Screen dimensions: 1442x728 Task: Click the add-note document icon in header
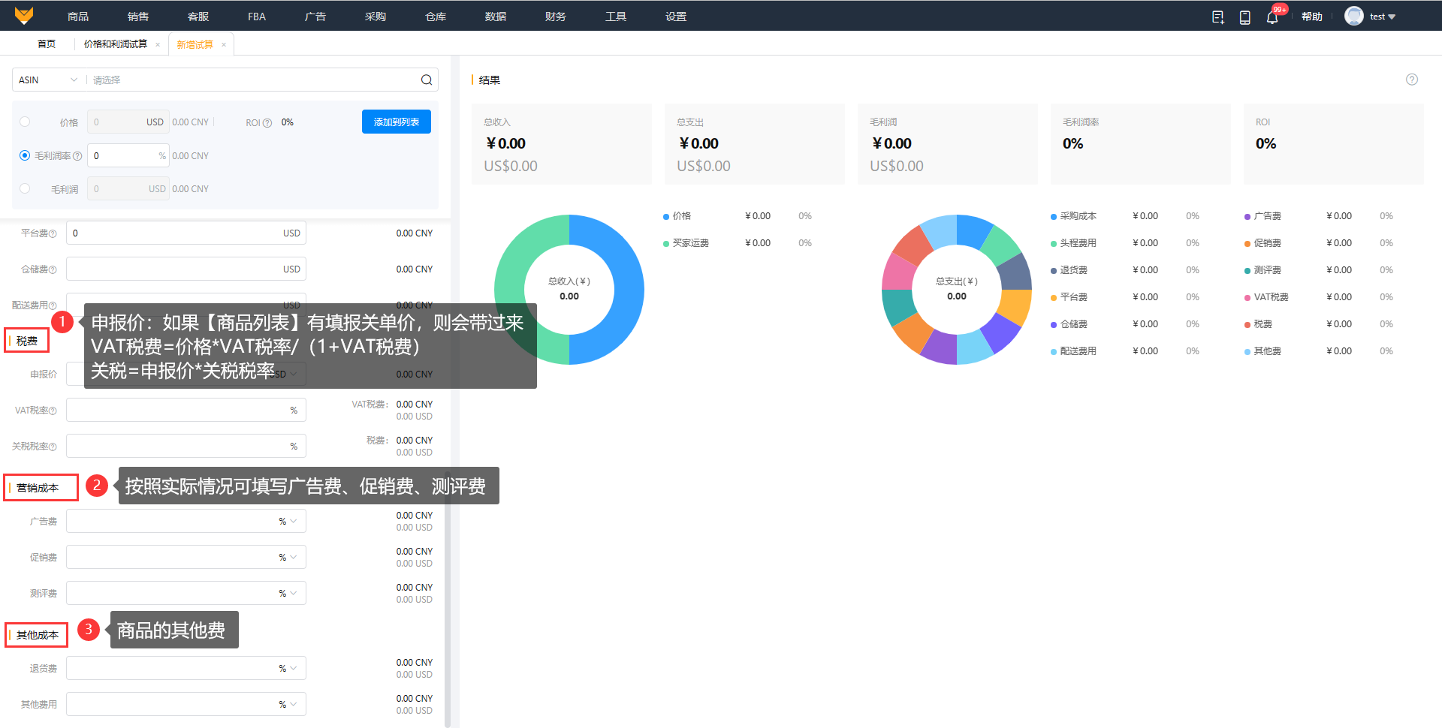coord(1217,17)
